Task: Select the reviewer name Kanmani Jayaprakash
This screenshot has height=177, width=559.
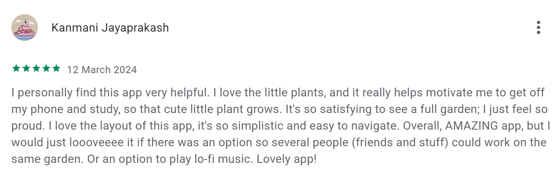Action: (110, 28)
